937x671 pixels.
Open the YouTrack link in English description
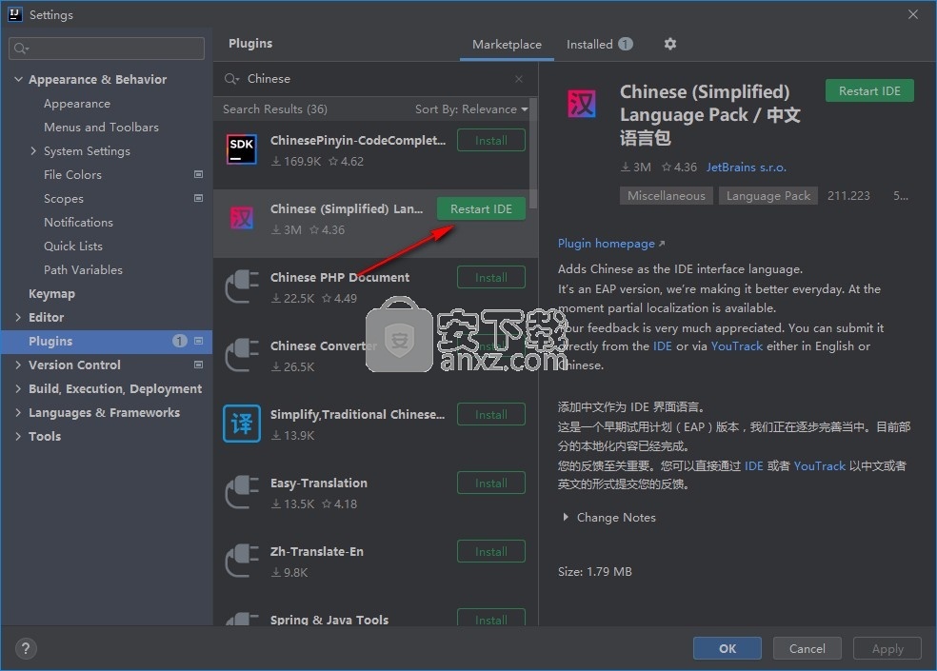736,345
